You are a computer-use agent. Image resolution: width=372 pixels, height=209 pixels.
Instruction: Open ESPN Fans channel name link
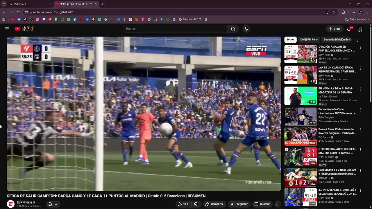coord(24,202)
